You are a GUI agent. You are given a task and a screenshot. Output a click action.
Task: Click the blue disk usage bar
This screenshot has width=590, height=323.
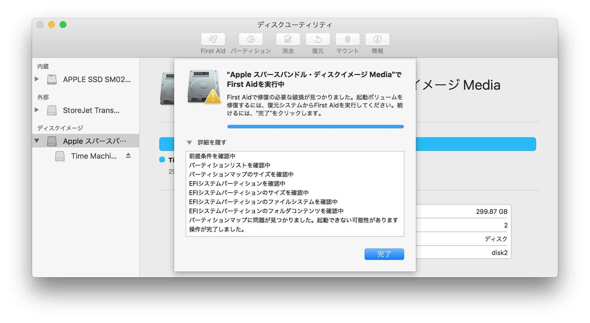click(x=476, y=144)
